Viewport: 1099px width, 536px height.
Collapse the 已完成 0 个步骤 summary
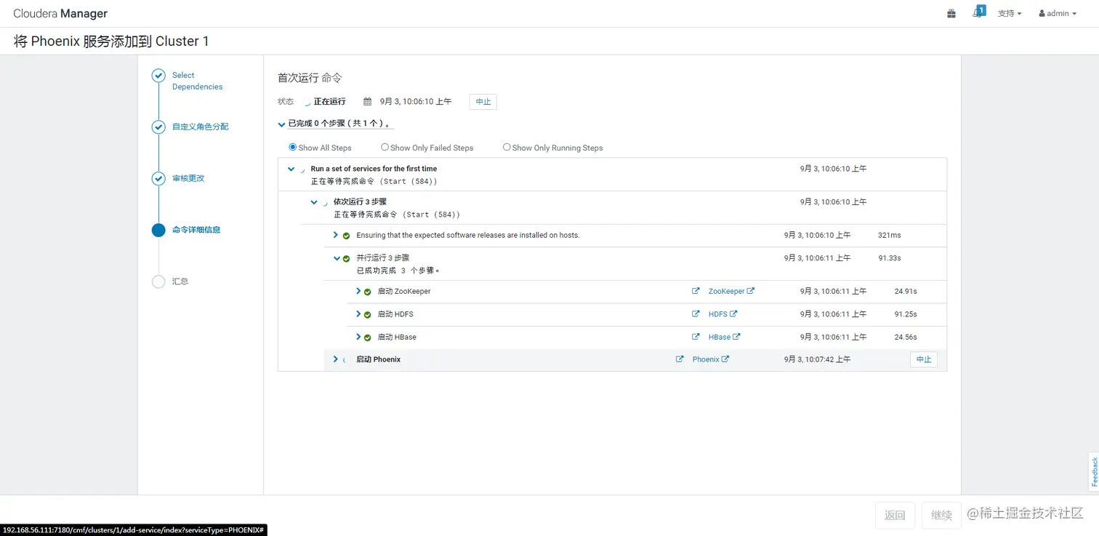tap(282, 124)
